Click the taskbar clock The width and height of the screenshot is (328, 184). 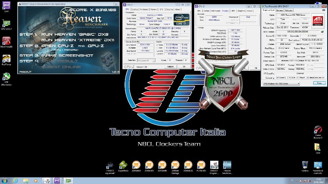(x=318, y=181)
